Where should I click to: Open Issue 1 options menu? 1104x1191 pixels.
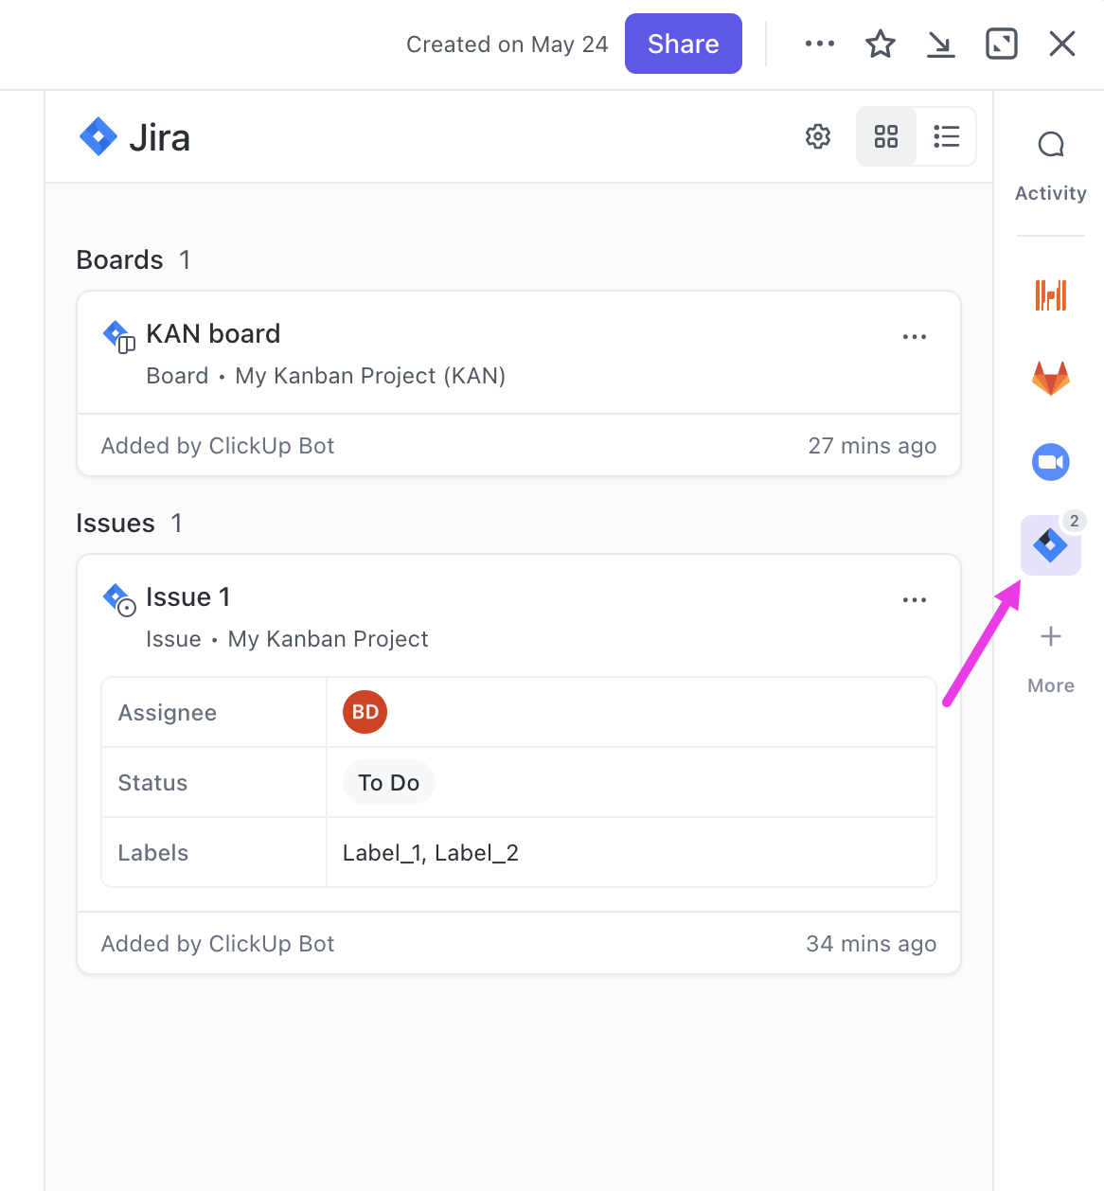pyautogui.click(x=914, y=600)
